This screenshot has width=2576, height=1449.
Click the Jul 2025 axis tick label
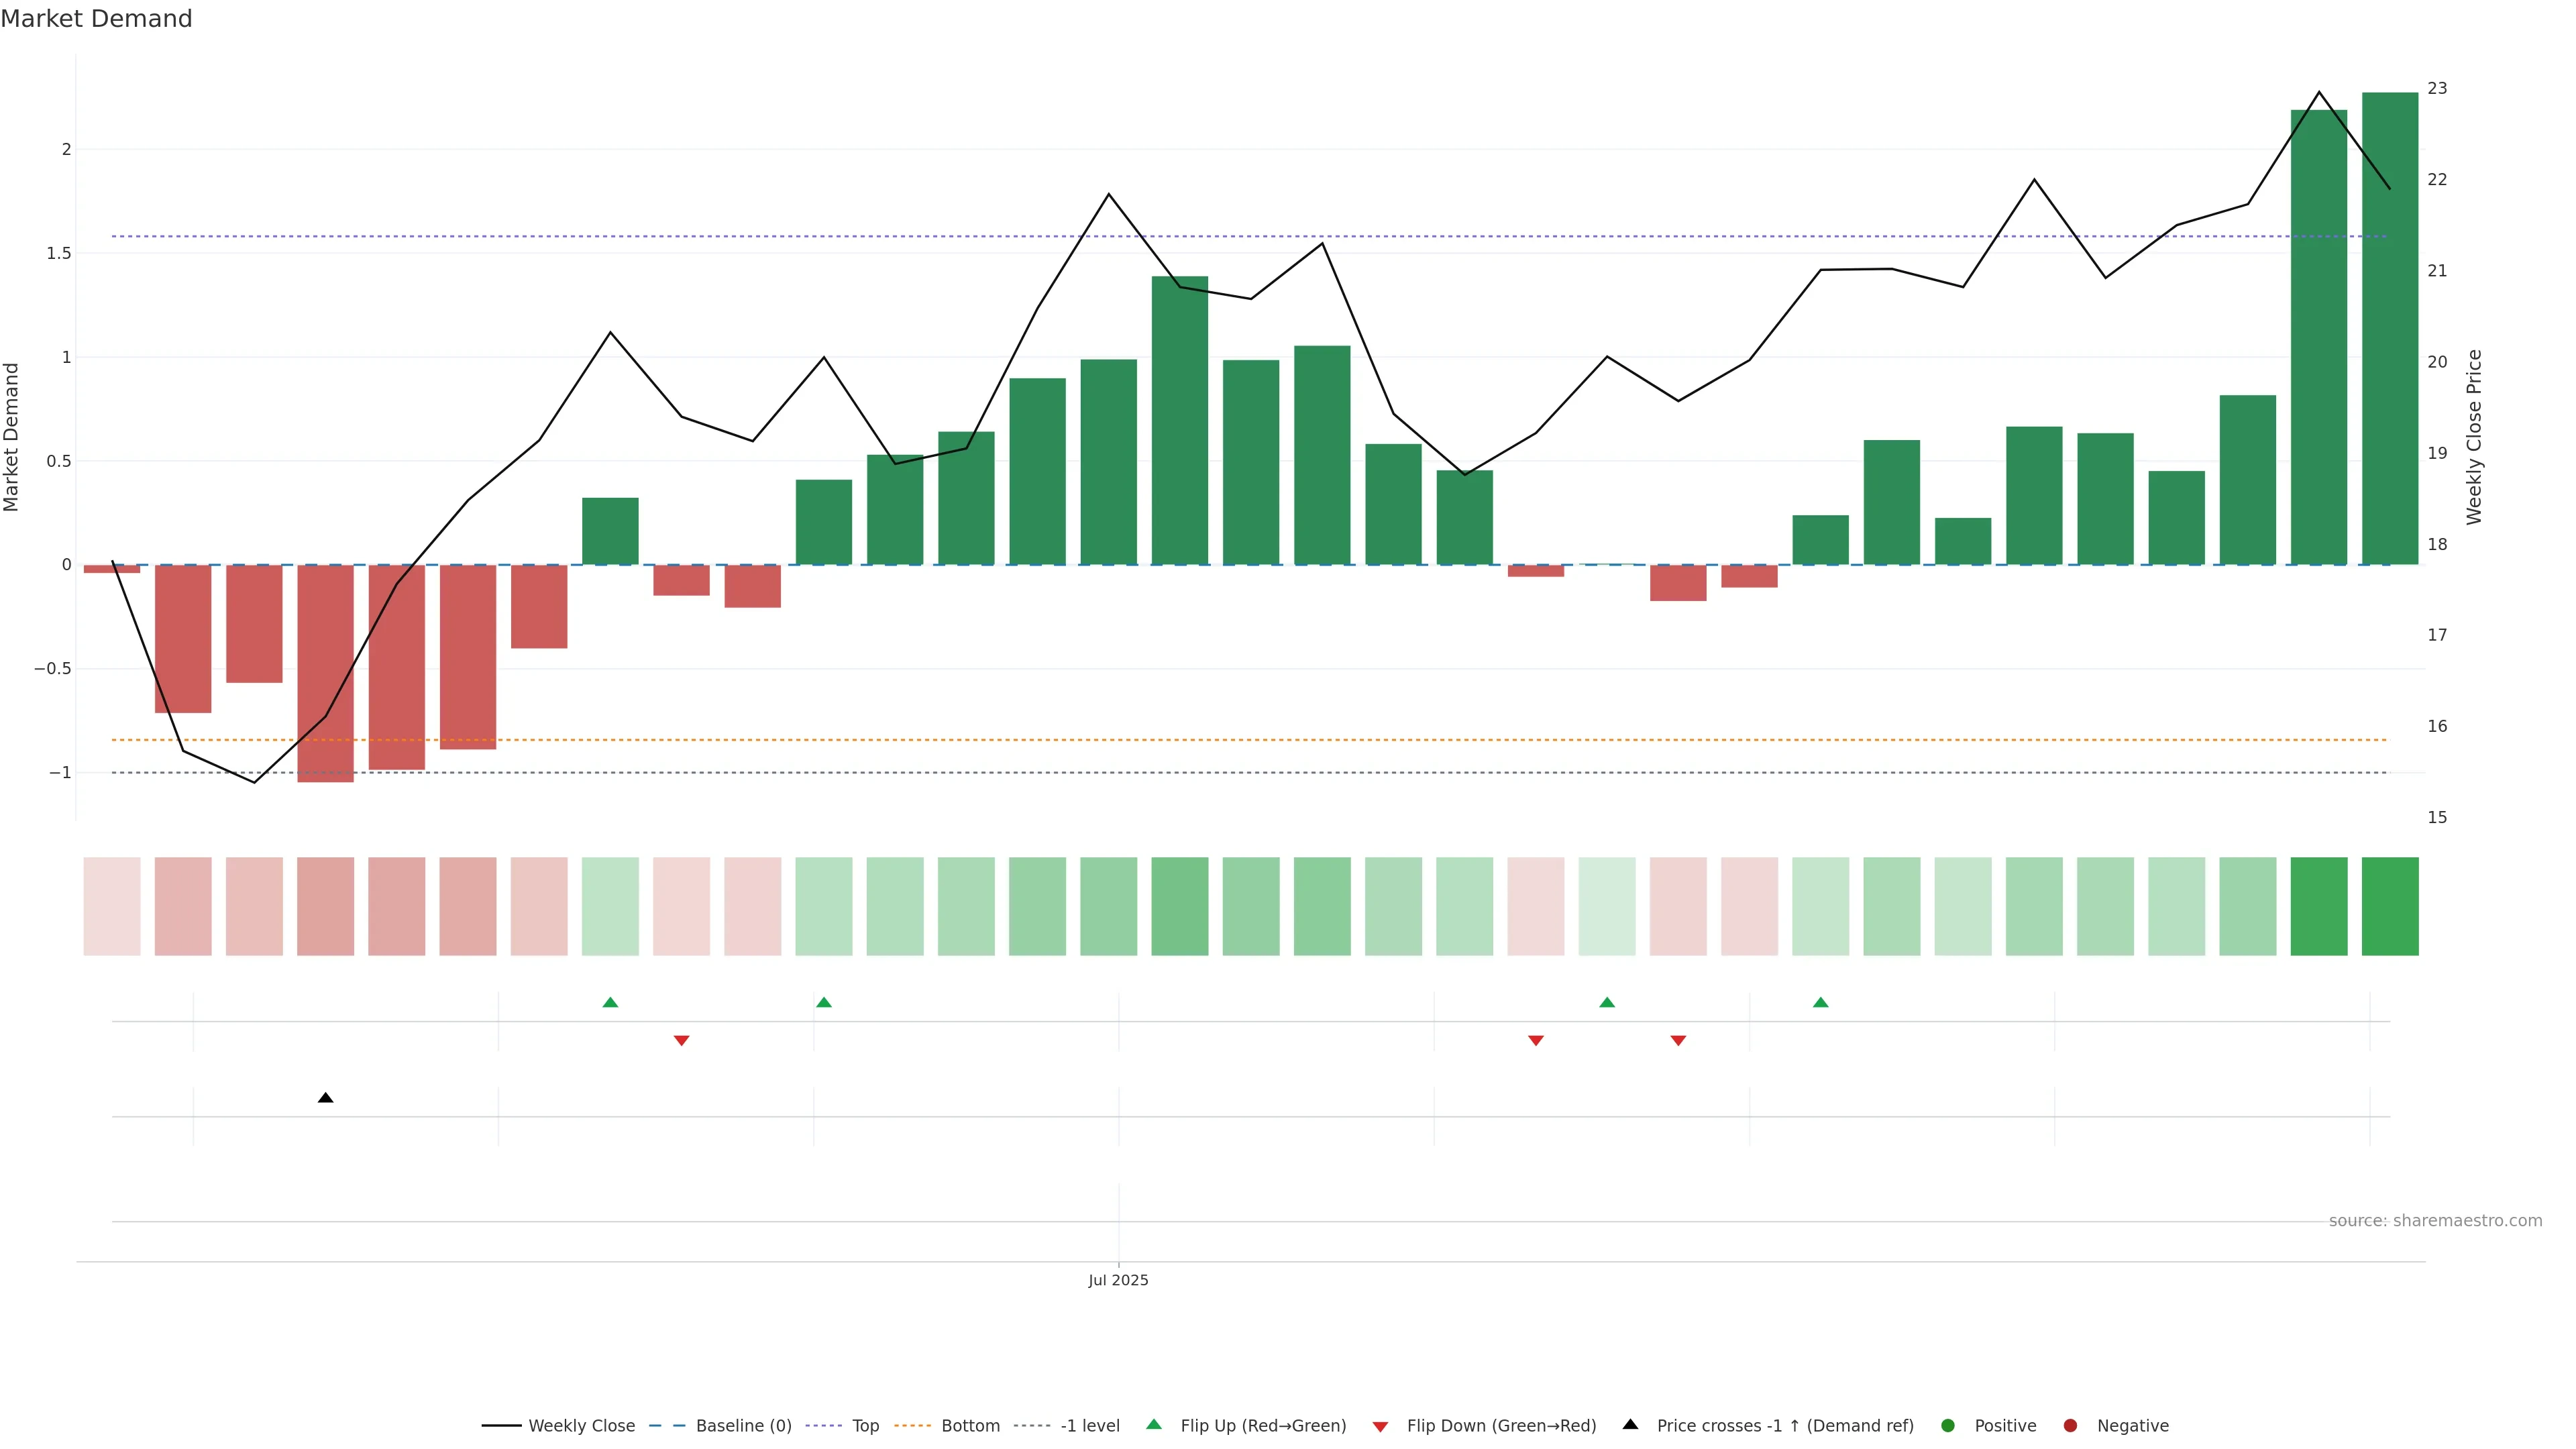click(x=1118, y=1281)
